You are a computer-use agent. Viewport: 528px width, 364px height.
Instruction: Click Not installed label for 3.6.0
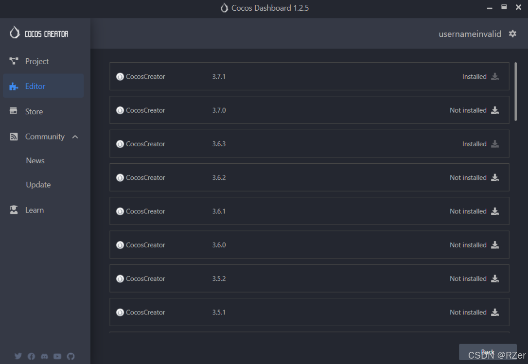coord(468,245)
